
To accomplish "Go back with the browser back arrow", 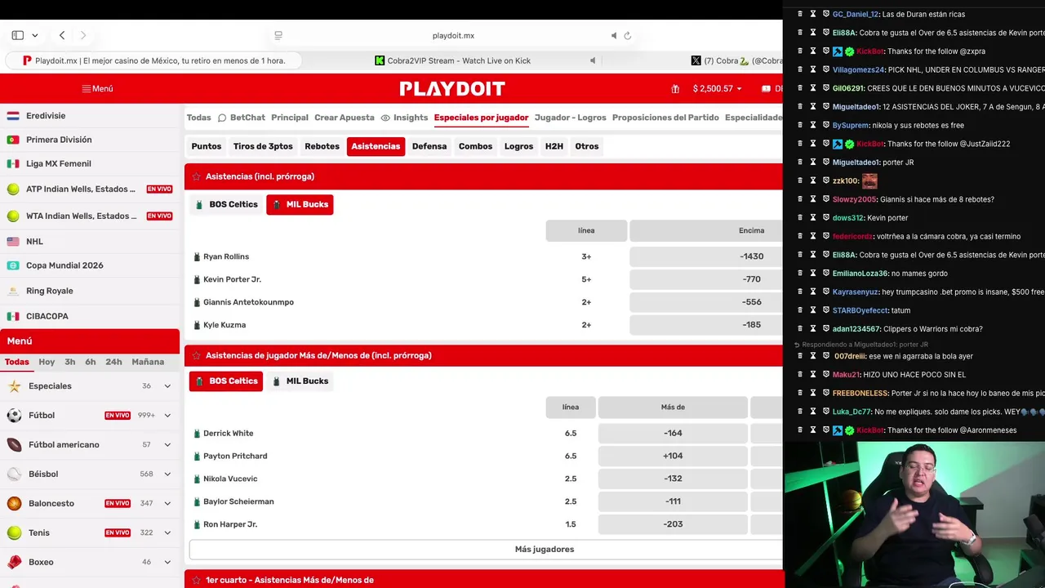I will pos(62,35).
